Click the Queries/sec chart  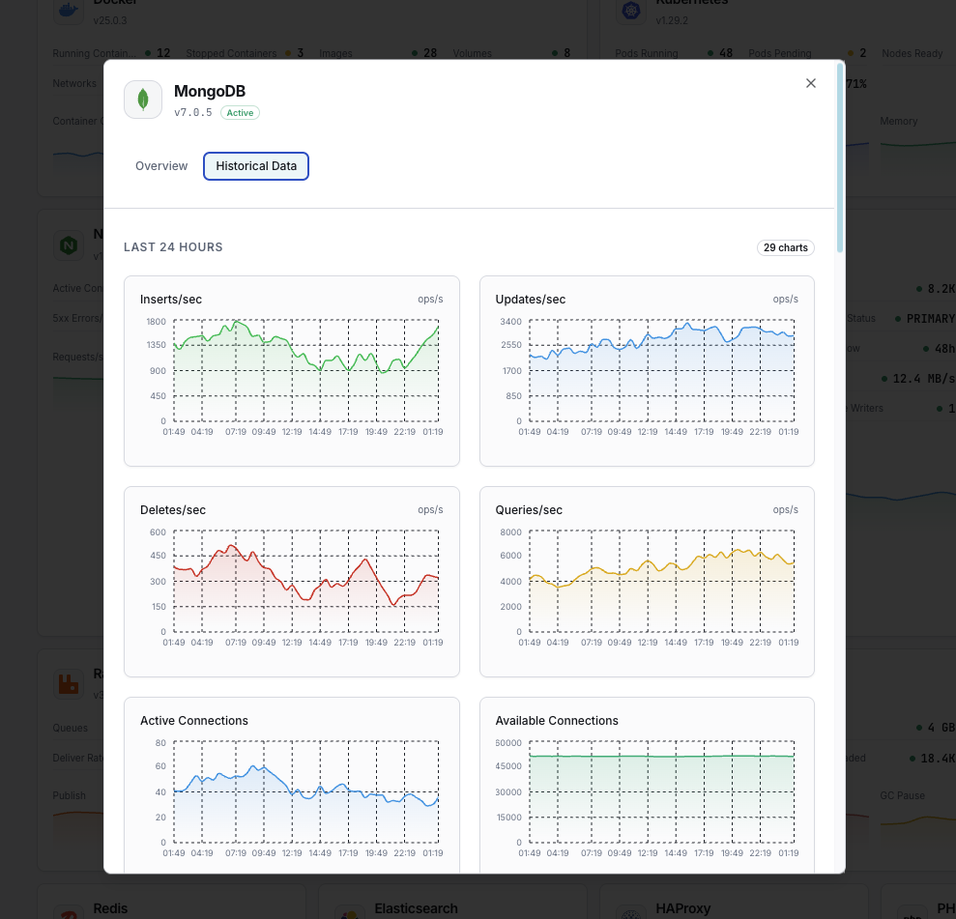click(x=648, y=581)
